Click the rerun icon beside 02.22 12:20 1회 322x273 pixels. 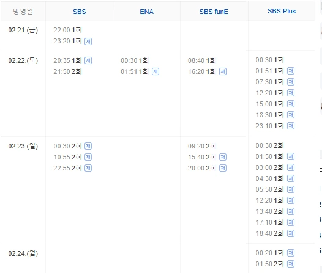[291, 93]
